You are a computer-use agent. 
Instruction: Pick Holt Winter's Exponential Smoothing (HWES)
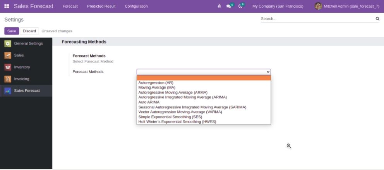(x=177, y=122)
